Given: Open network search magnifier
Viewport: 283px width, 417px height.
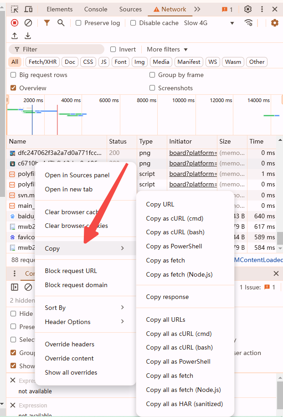Looking at the screenshot, I should (x=61, y=23).
